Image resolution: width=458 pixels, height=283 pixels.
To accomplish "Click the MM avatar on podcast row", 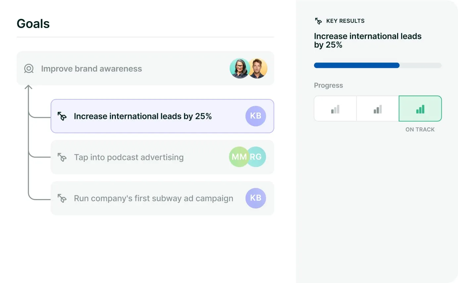I will (x=239, y=157).
